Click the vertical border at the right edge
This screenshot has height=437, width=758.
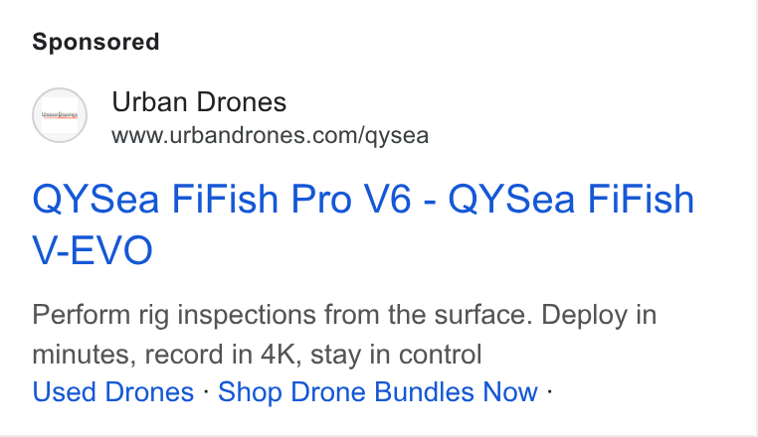tap(756, 218)
